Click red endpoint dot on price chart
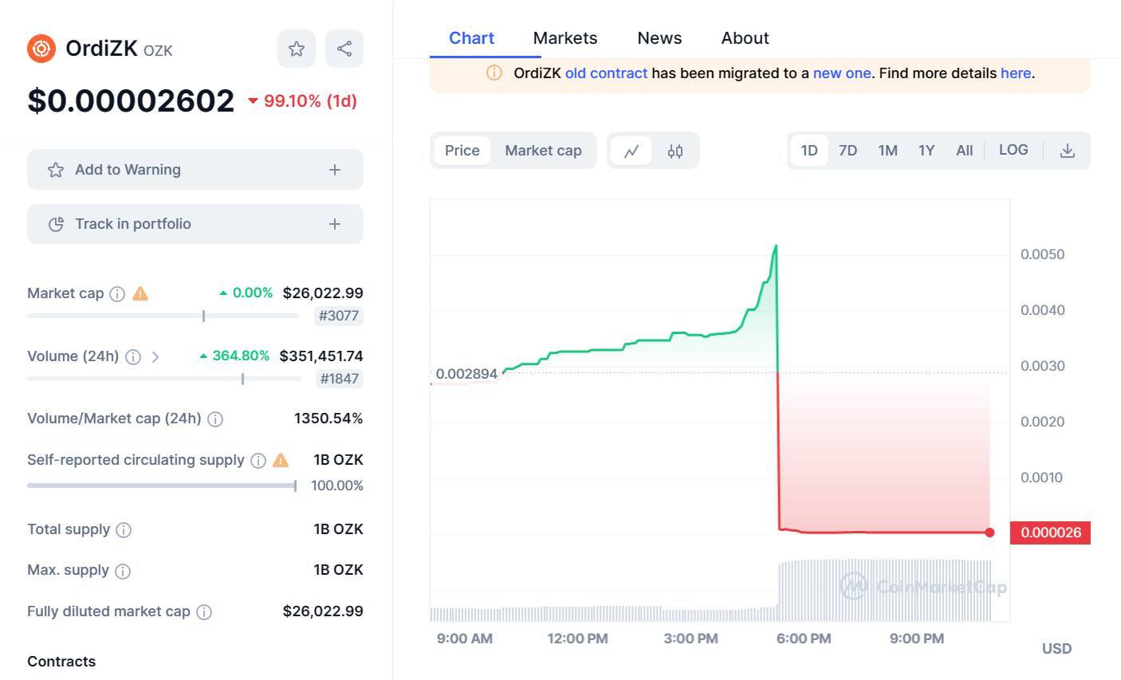Image resolution: width=1121 pixels, height=680 pixels. coord(989,533)
